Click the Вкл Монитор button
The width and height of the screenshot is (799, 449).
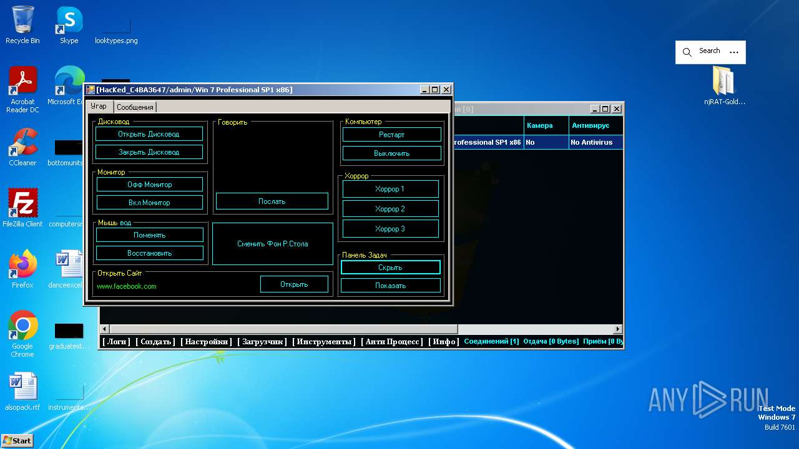pos(149,203)
